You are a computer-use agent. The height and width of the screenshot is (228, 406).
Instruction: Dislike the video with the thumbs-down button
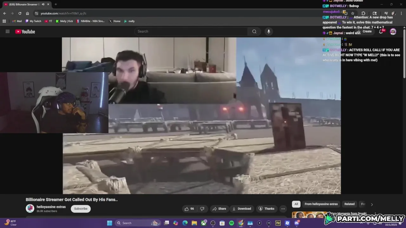pos(202,209)
